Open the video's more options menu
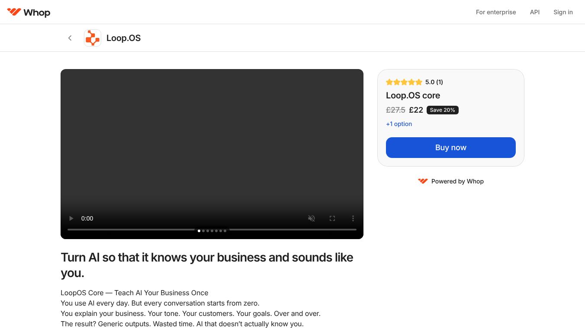Image resolution: width=585 pixels, height=328 pixels. 353,218
